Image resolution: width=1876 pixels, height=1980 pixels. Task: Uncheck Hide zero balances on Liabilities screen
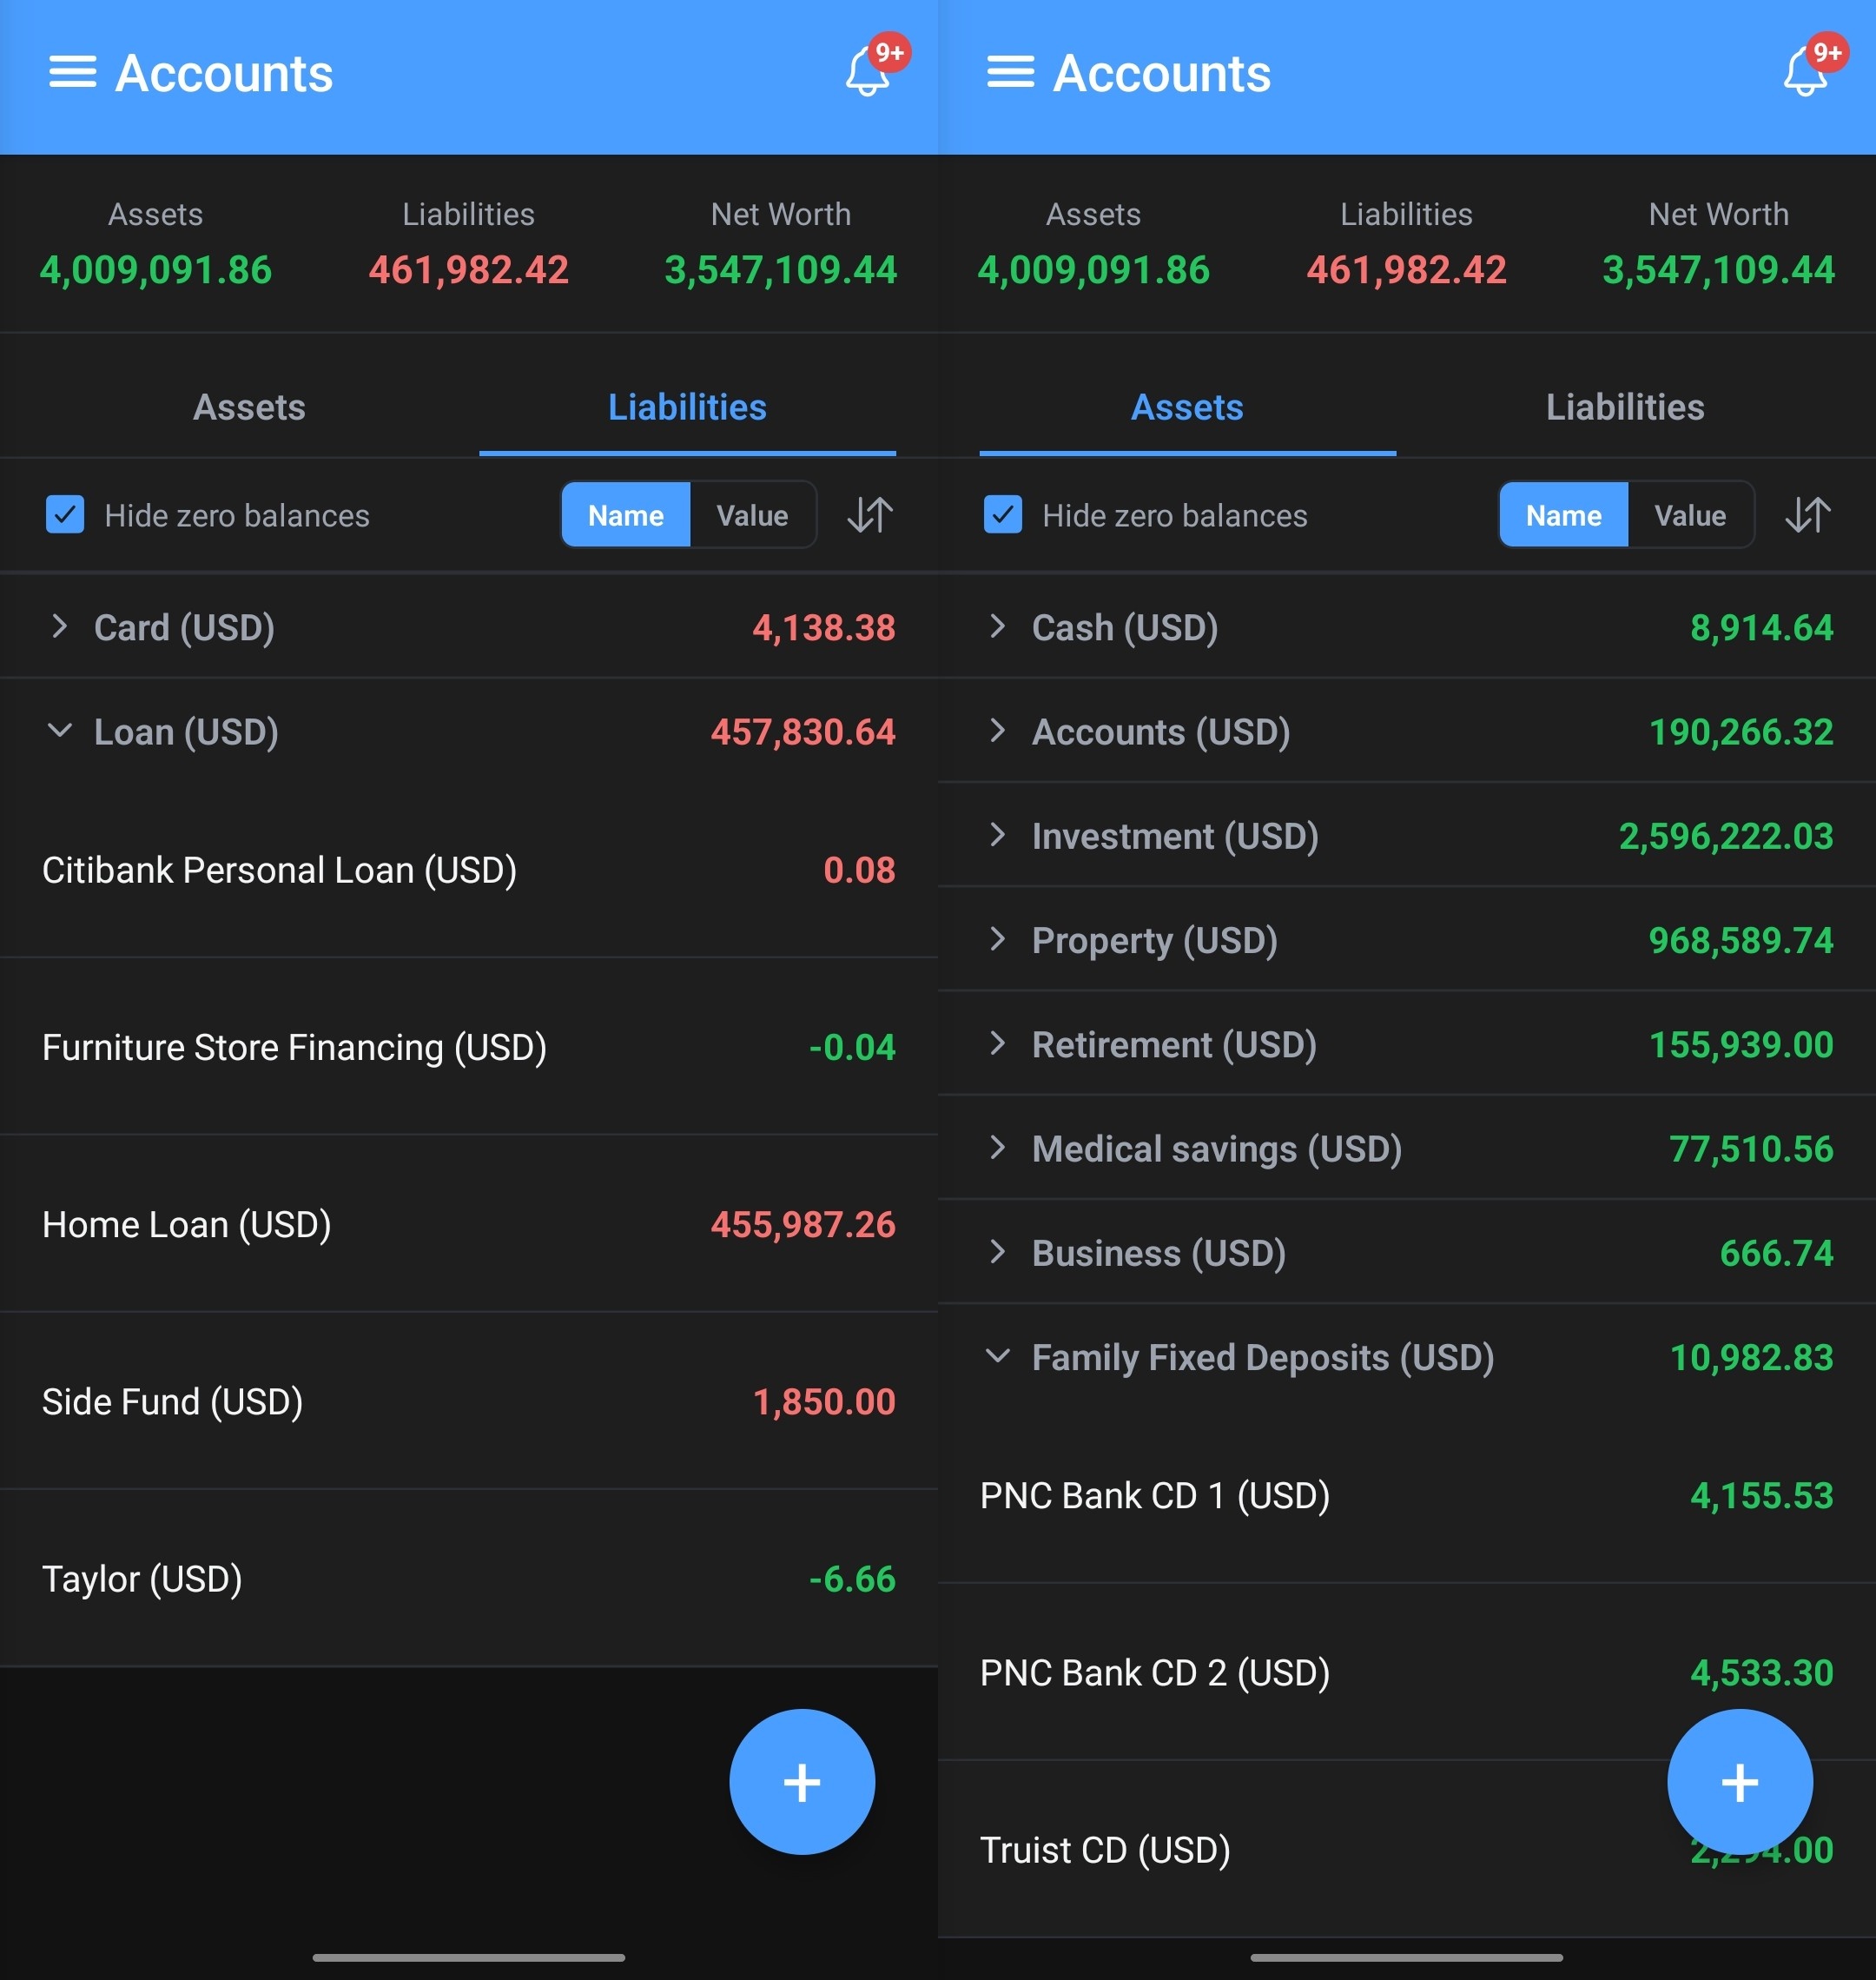pyautogui.click(x=65, y=515)
